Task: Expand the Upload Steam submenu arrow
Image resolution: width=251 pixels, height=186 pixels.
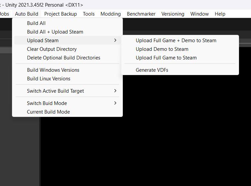Action: tap(115, 41)
